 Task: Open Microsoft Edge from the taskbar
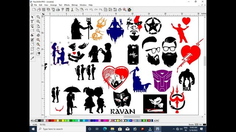(105, 129)
